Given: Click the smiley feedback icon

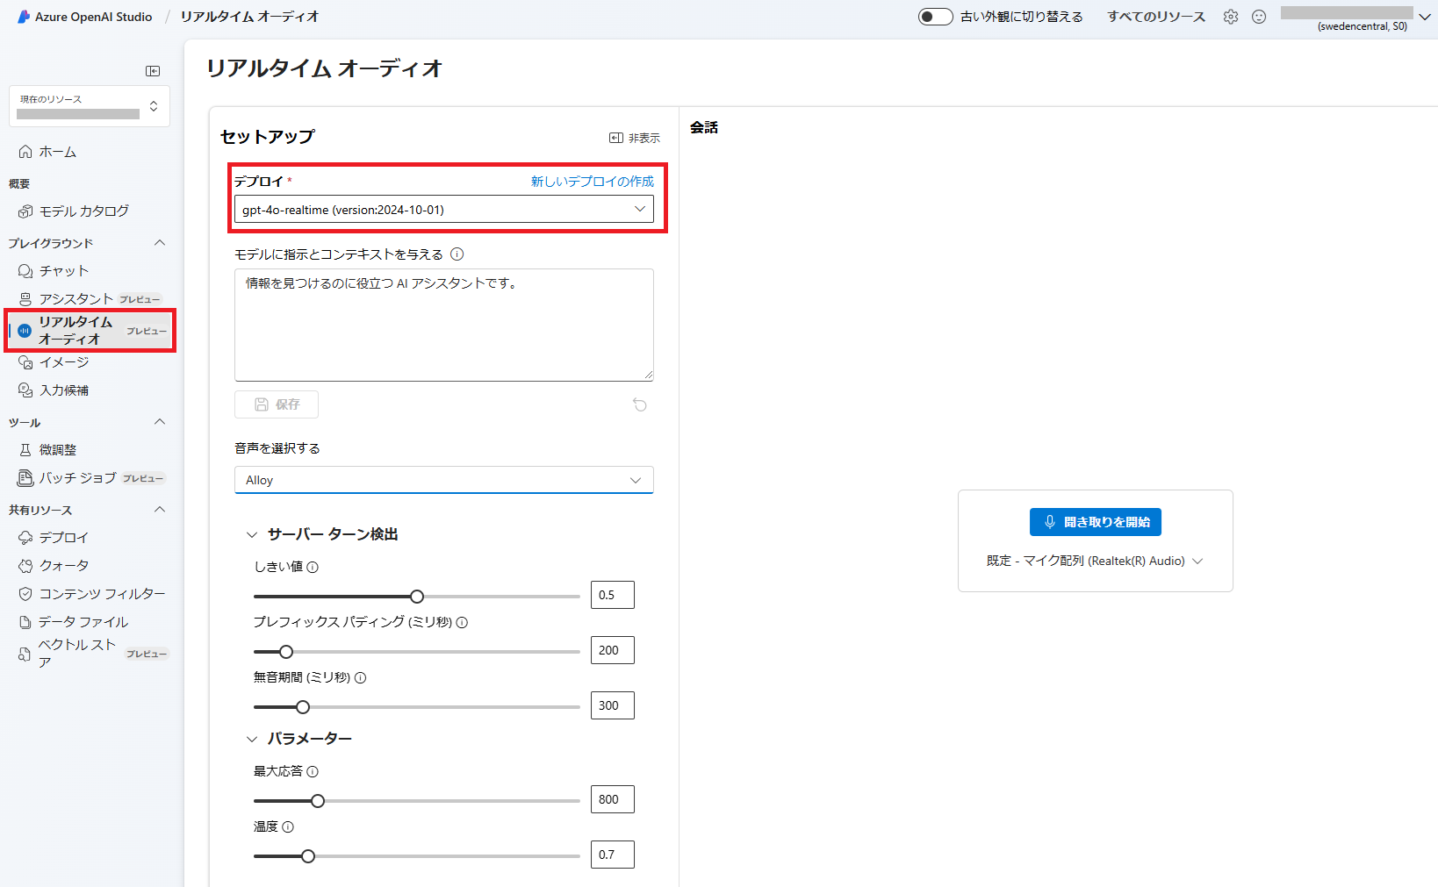Looking at the screenshot, I should click(x=1259, y=17).
